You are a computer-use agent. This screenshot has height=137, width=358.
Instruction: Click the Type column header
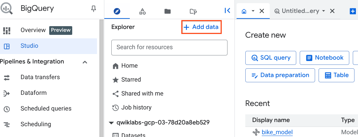[348, 120]
